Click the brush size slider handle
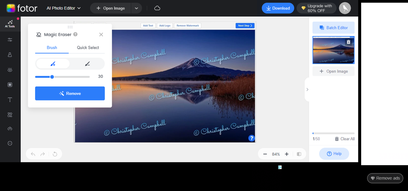Screen dimensions: 408x191 [52, 77]
